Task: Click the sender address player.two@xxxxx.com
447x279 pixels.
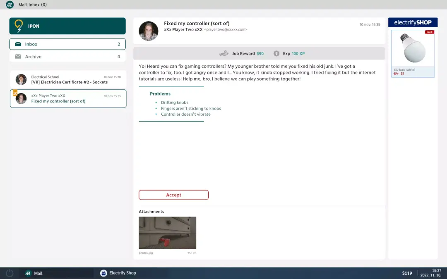Action: pos(226,30)
